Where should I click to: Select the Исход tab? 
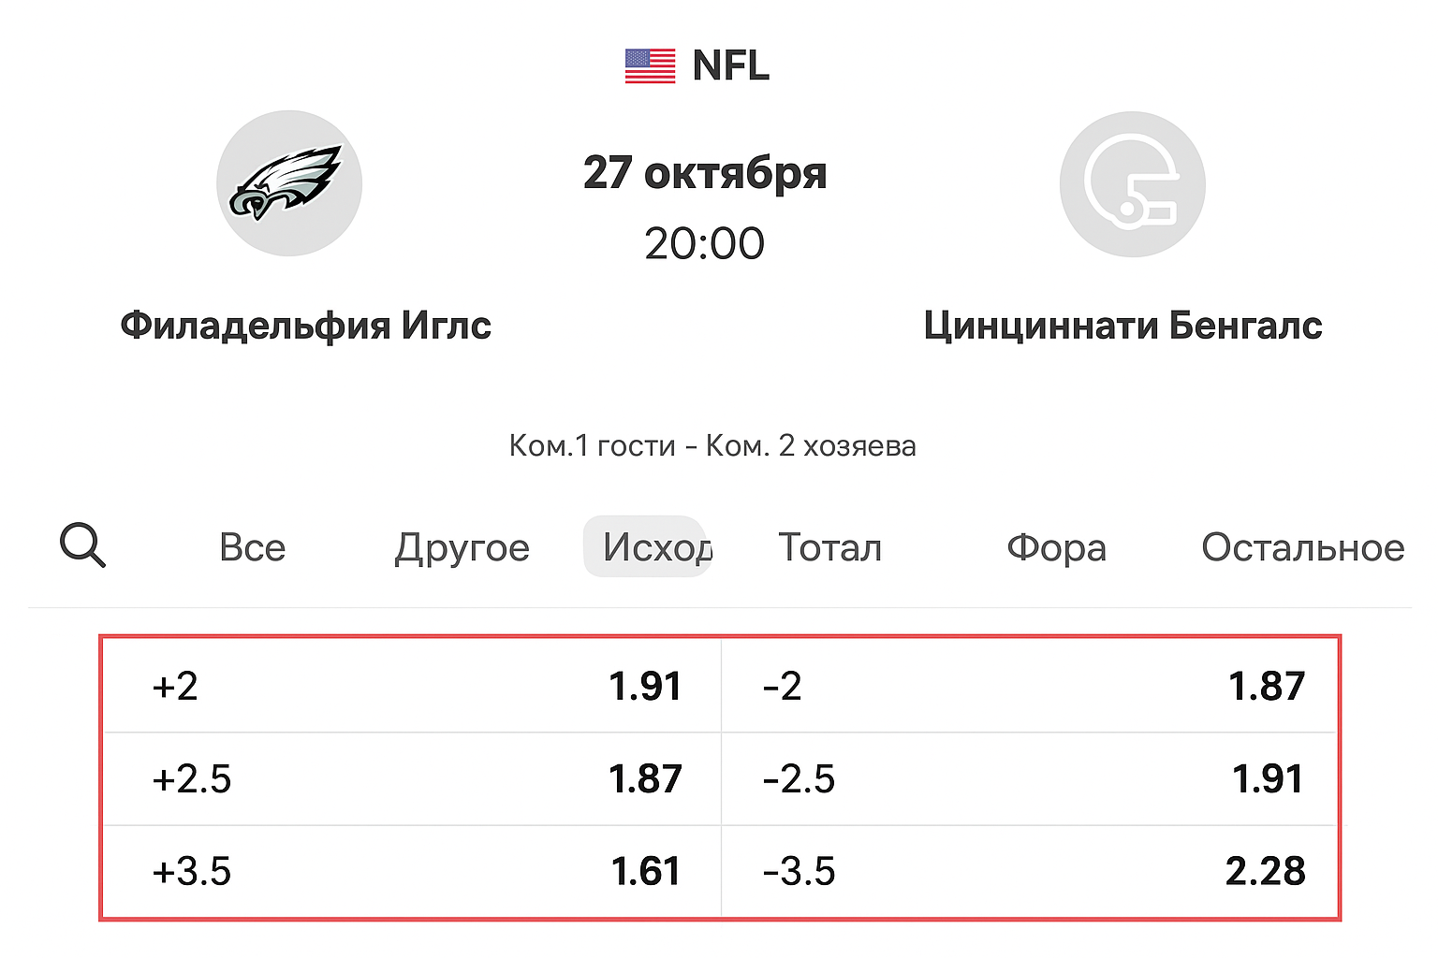click(x=646, y=547)
